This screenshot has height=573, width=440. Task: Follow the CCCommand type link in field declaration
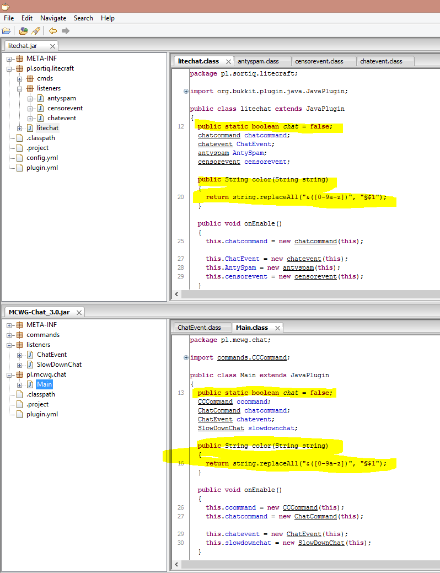coord(215,401)
